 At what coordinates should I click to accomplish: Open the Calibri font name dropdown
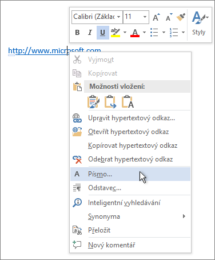click(x=119, y=17)
